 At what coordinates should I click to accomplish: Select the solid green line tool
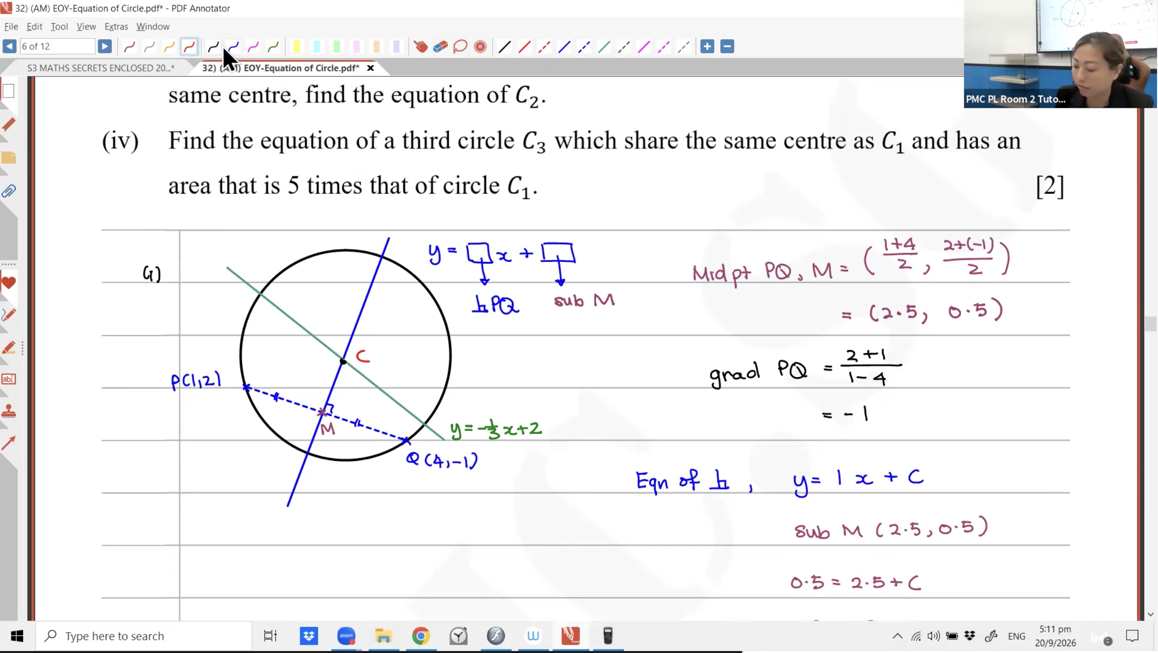[x=604, y=47]
